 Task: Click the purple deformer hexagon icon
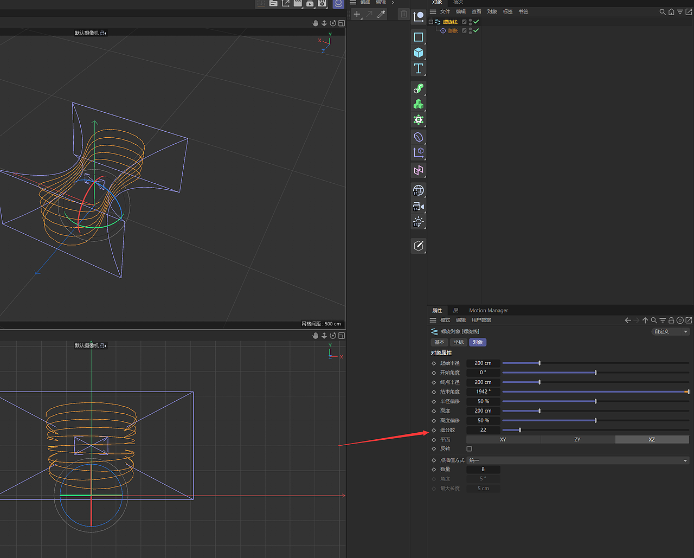(x=419, y=137)
